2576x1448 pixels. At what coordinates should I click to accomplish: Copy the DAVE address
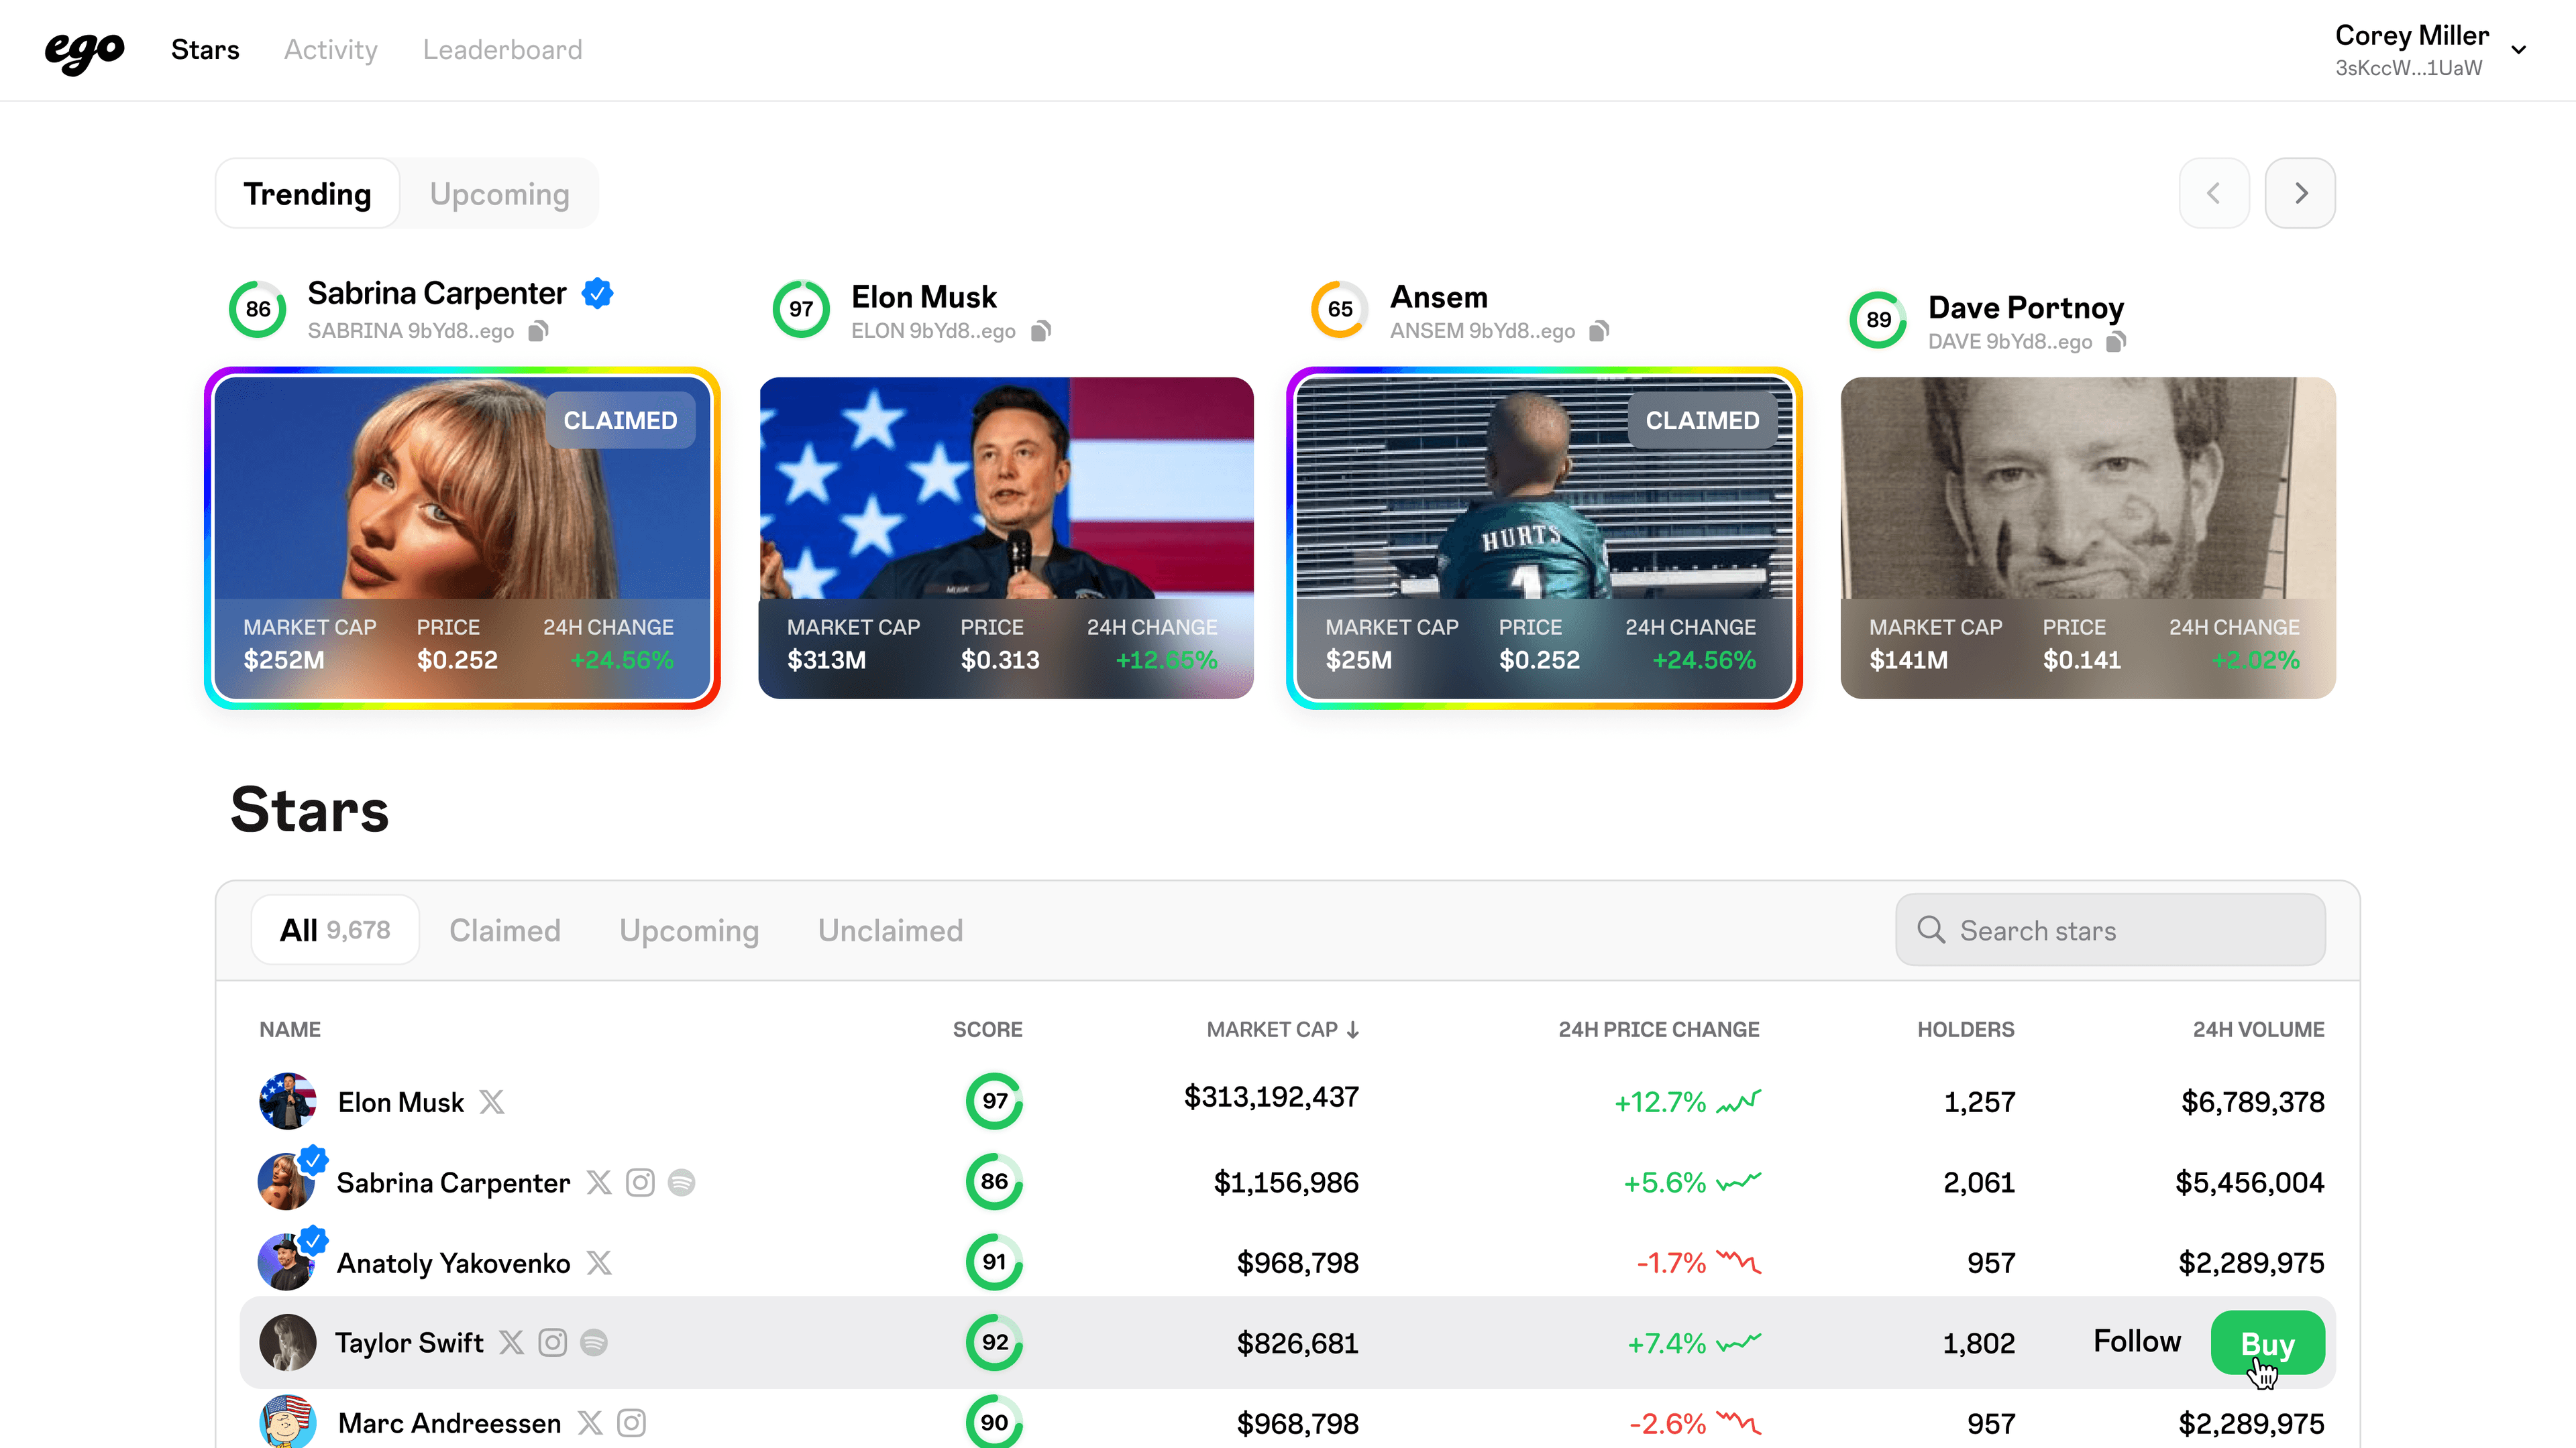[2115, 342]
